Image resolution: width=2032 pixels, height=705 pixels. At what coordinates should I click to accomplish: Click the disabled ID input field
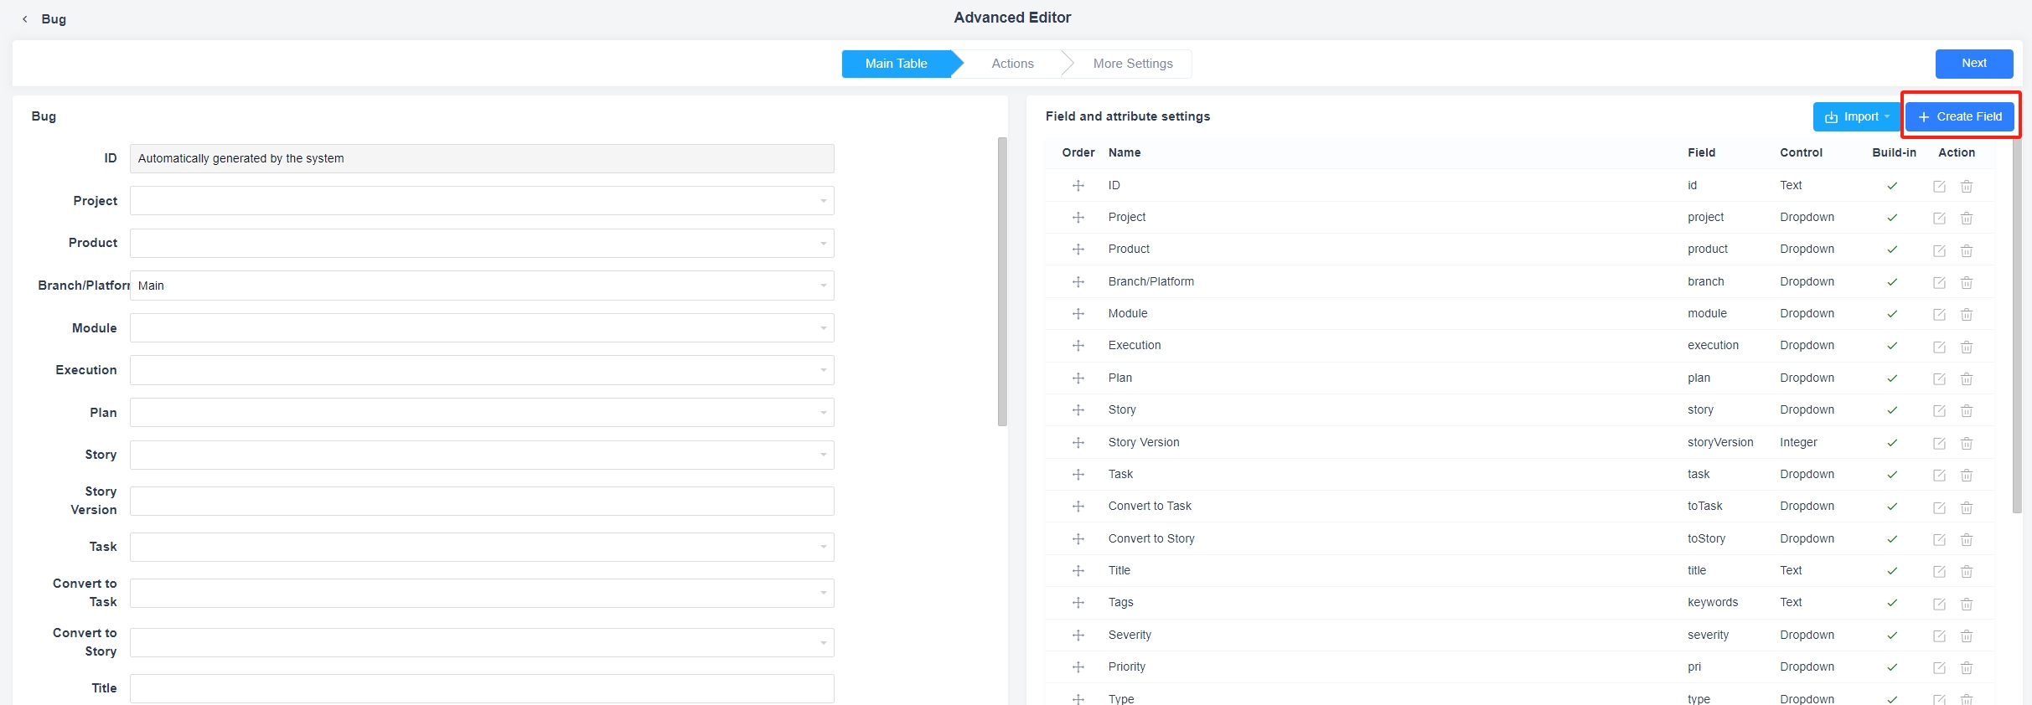482,158
